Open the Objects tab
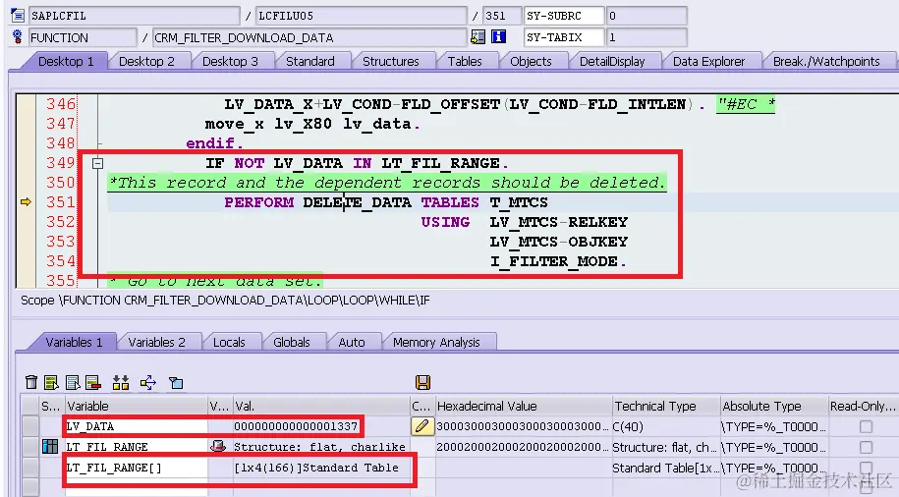 tap(531, 61)
